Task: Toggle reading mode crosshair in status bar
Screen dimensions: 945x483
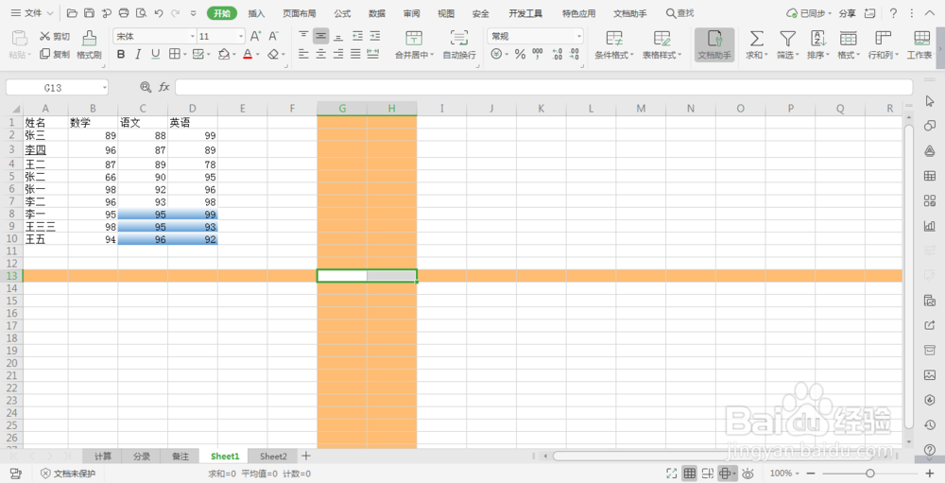Action: (726, 474)
